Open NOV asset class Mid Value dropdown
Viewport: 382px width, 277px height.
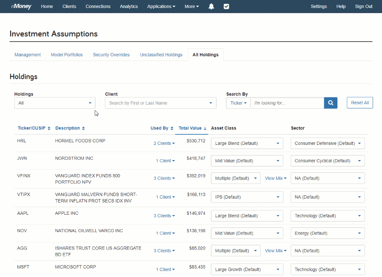tap(247, 233)
